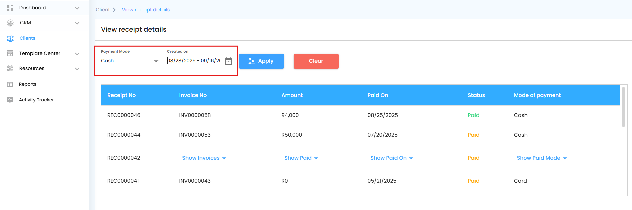This screenshot has width=632, height=210.
Task: Click the 05/21/2025 paid date
Action: tap(382, 181)
